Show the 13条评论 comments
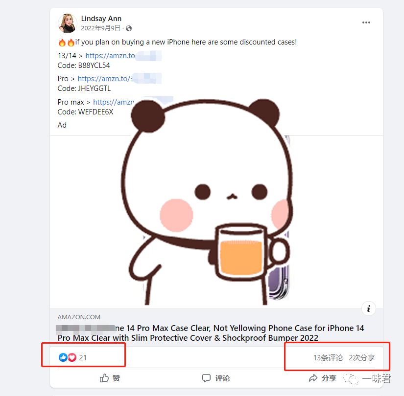The image size is (404, 396). pyautogui.click(x=328, y=358)
